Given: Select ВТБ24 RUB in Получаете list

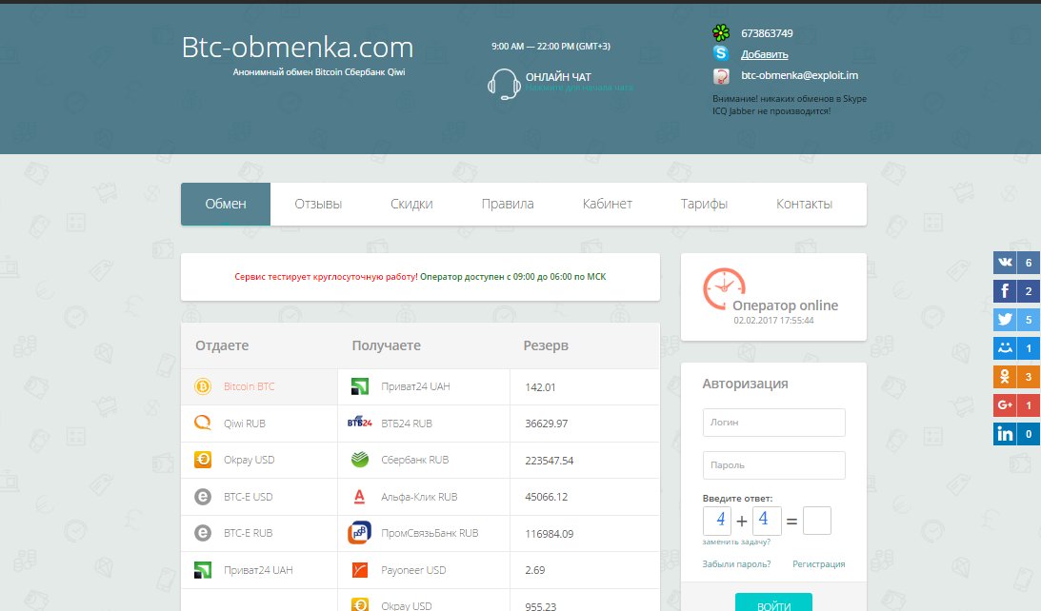Looking at the screenshot, I should point(424,424).
